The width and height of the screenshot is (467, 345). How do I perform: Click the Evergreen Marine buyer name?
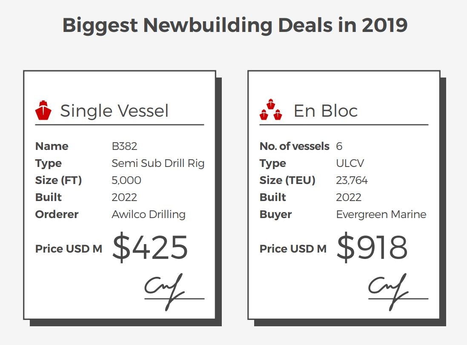[x=381, y=214]
